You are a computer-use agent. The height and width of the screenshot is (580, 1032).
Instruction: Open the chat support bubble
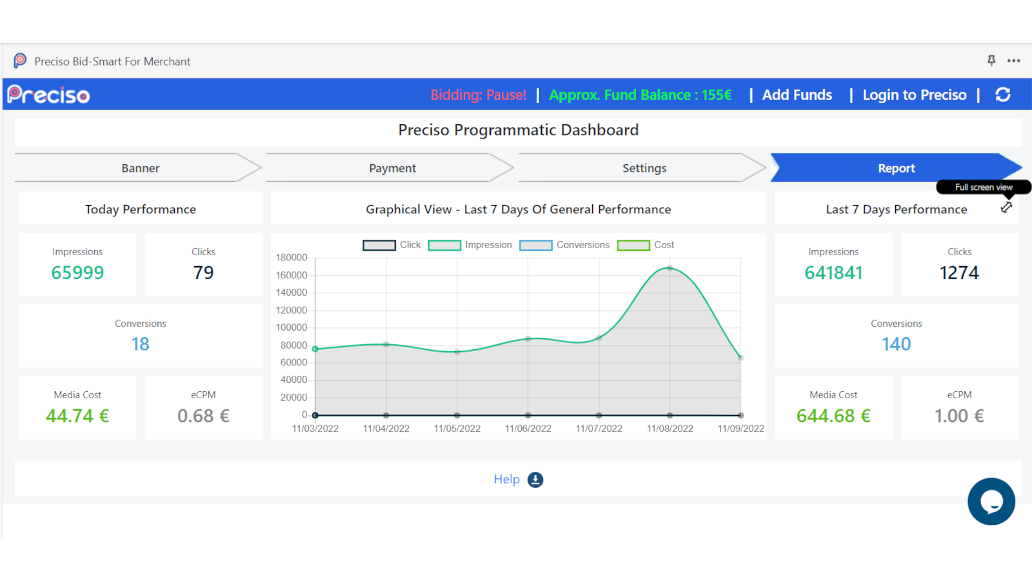click(991, 501)
